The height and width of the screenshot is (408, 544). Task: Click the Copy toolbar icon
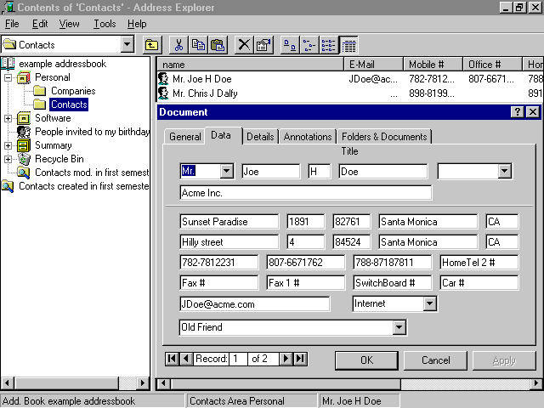click(x=198, y=45)
